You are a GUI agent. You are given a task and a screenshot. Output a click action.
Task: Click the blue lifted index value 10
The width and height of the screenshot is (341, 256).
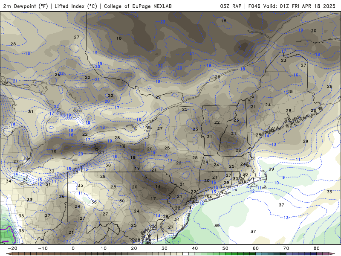276,183
